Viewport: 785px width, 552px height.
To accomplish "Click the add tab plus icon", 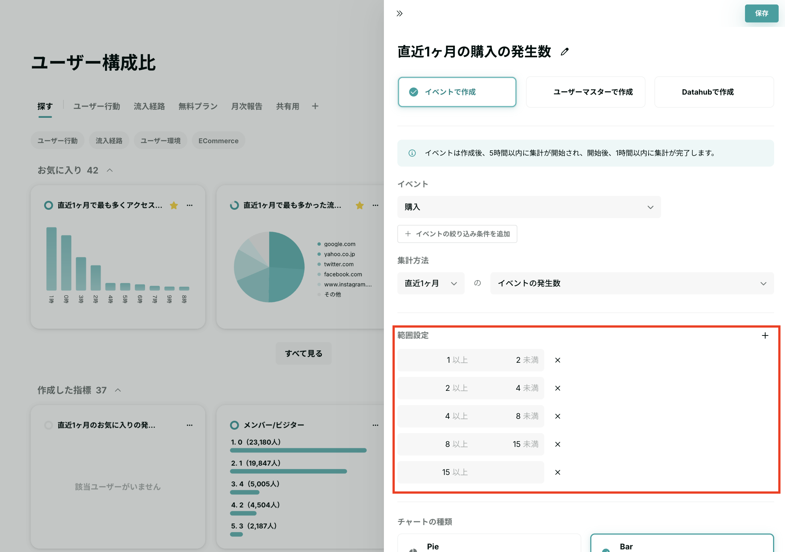I will coord(315,106).
